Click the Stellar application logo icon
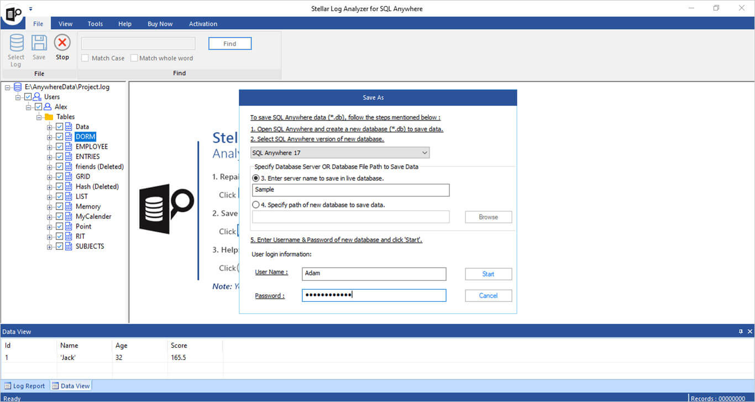 12,13
